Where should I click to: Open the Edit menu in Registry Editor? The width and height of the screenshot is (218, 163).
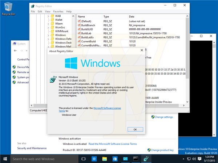click(40, 12)
